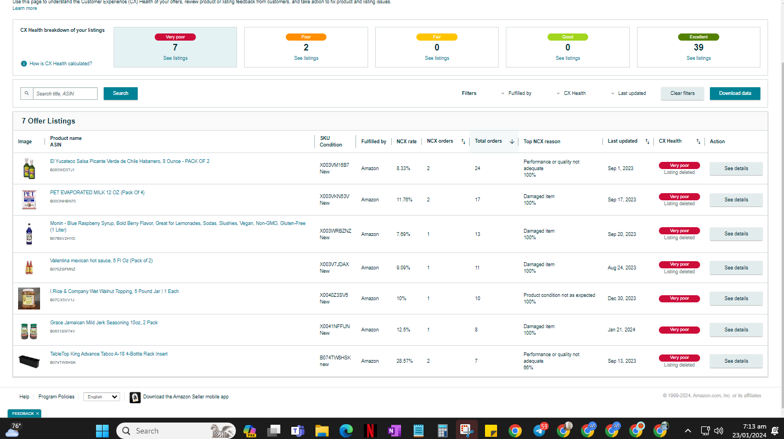Image resolution: width=784 pixels, height=439 pixels.
Task: See details for Wet Walnut Topping listing
Action: tap(736, 299)
